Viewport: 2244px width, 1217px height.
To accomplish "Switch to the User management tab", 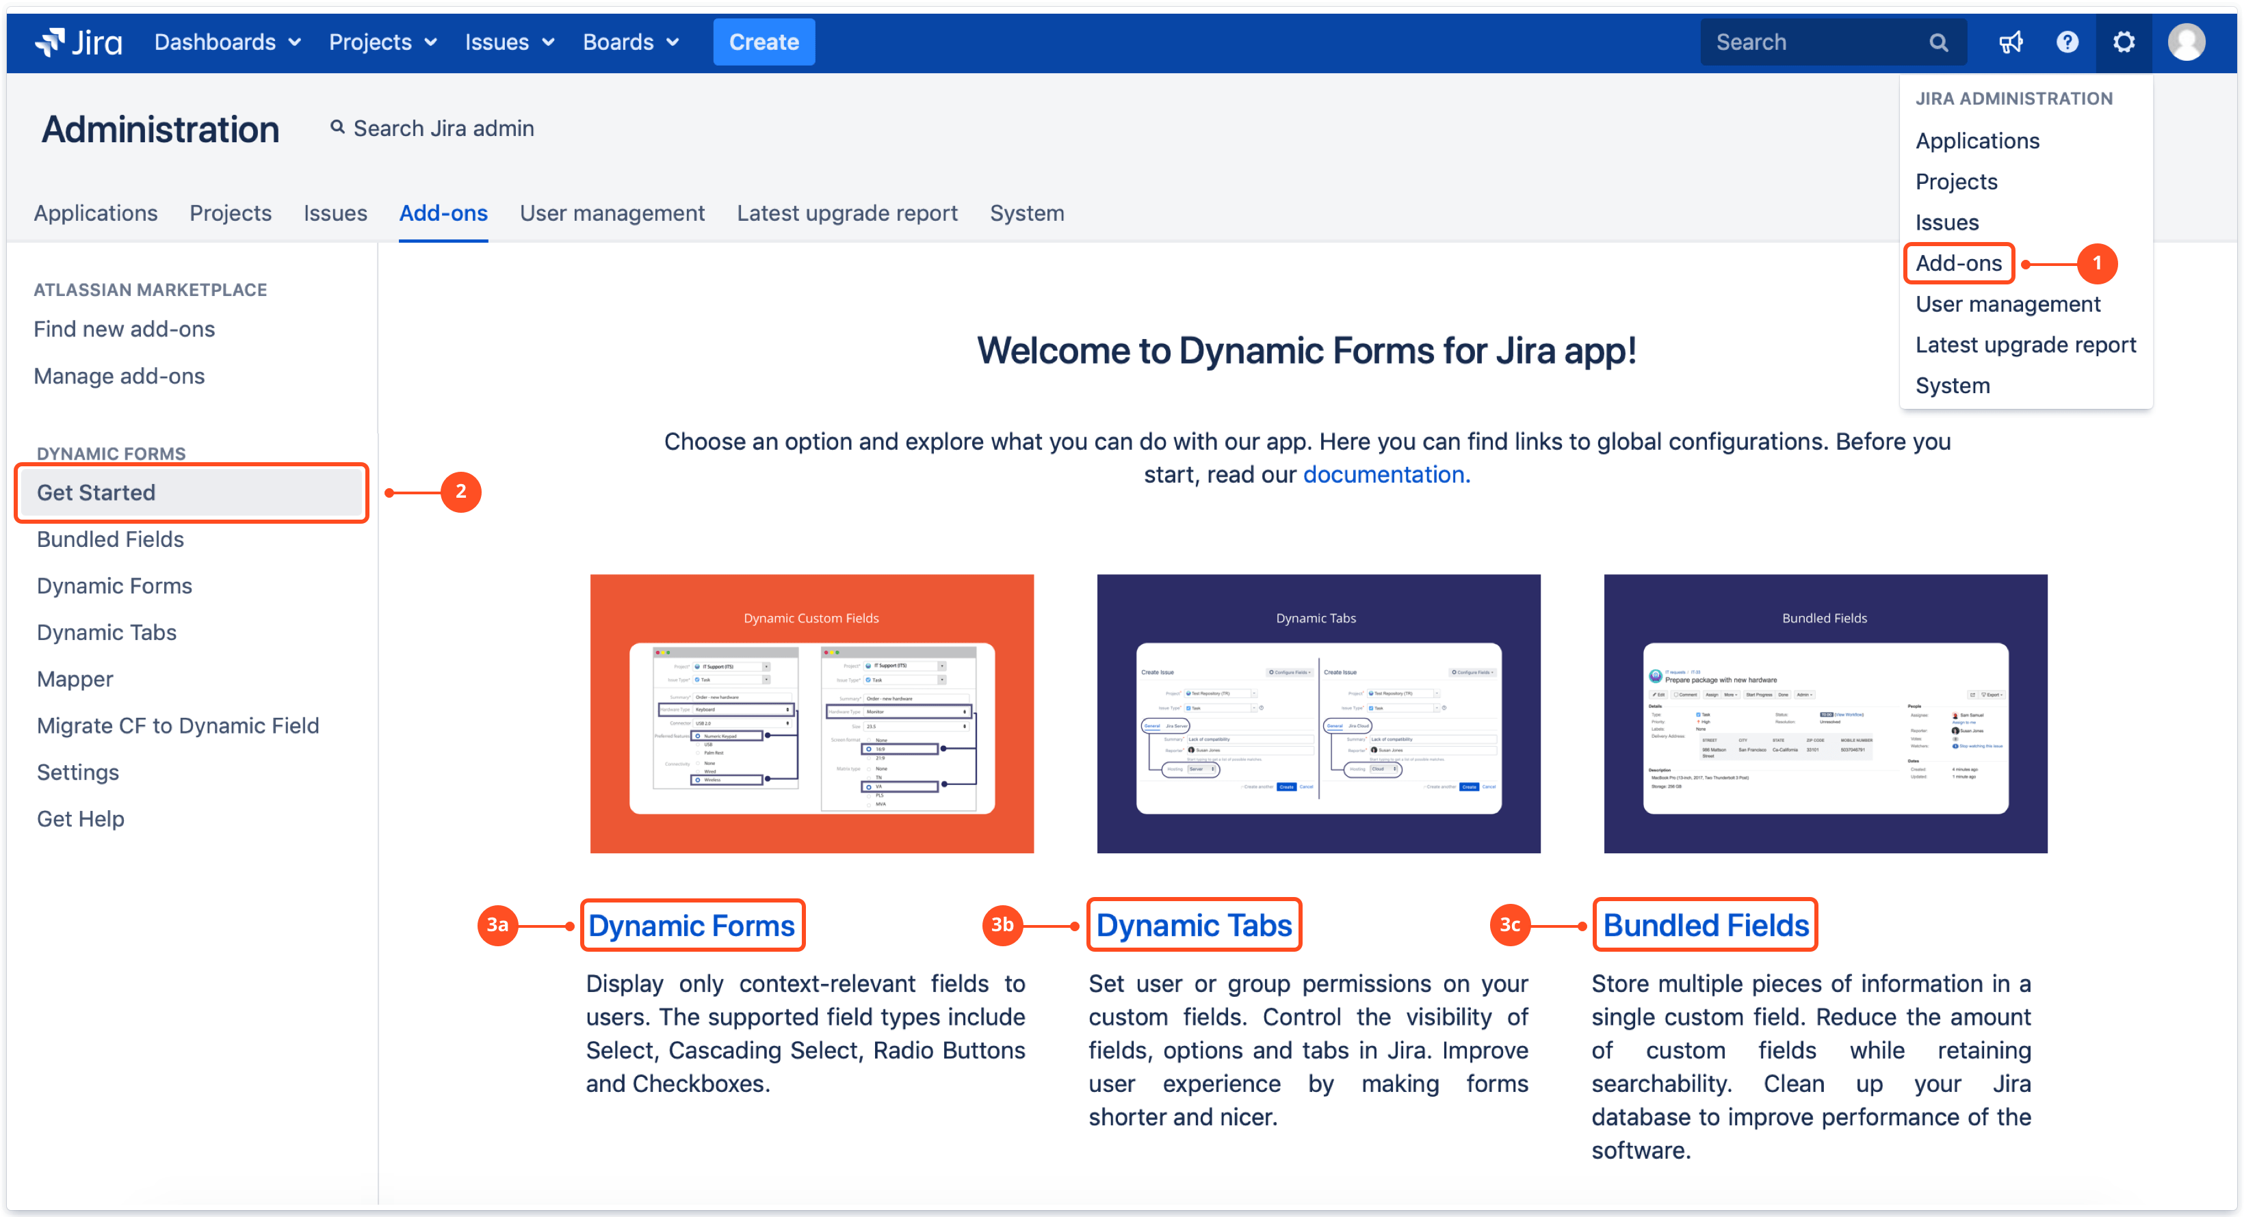I will coord(612,213).
